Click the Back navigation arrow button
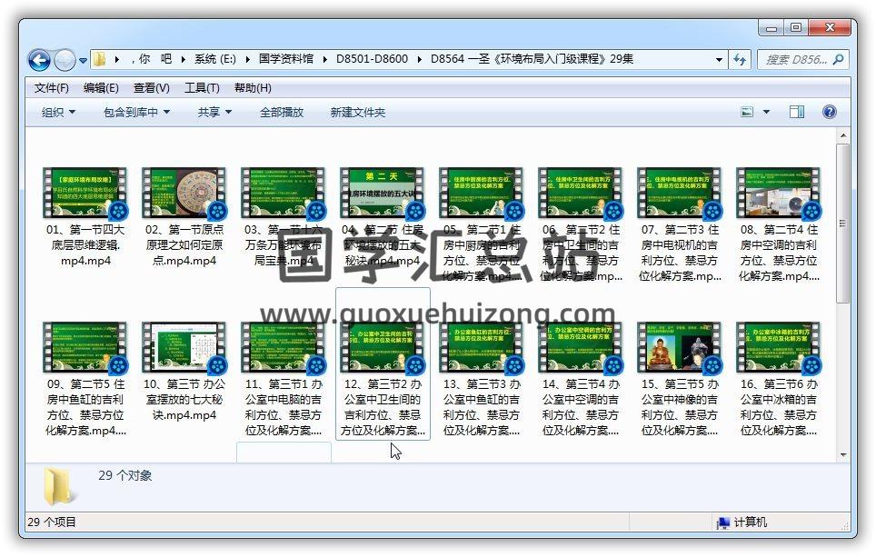The height and width of the screenshot is (557, 876). [39, 60]
